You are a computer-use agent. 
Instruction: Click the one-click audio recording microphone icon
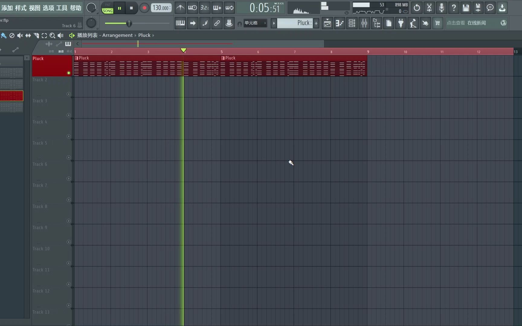click(441, 8)
